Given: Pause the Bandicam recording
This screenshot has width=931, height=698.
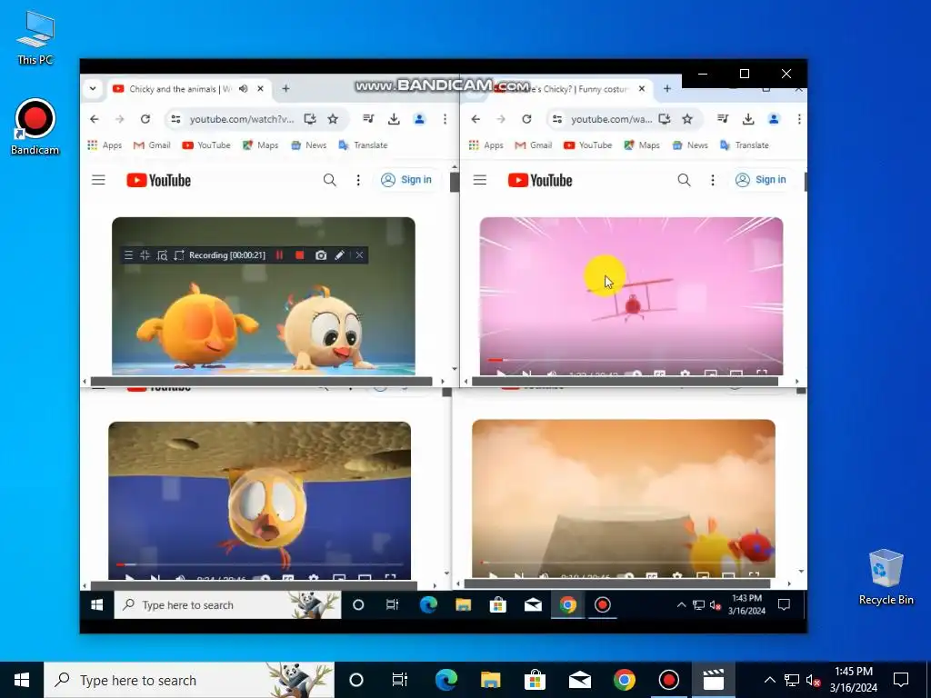Looking at the screenshot, I should pos(280,255).
